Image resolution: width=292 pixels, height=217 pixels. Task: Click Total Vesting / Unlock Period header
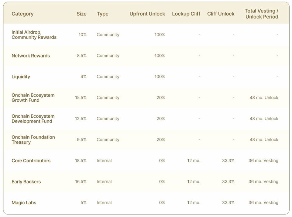click(261, 14)
